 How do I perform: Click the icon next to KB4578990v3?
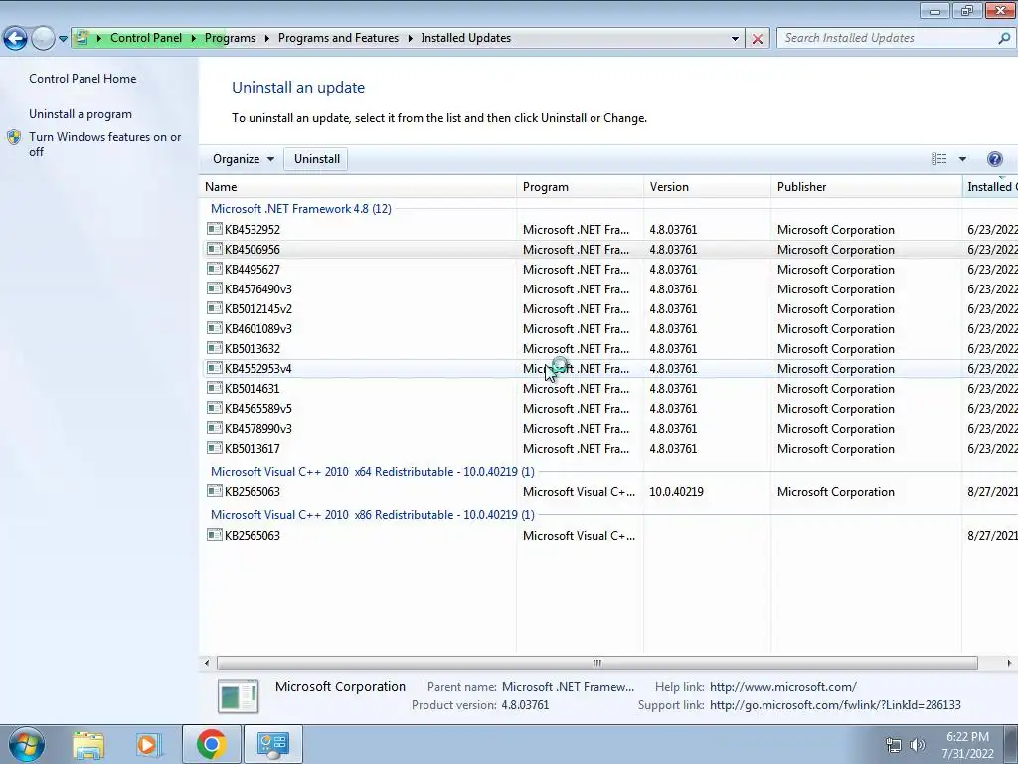point(215,428)
